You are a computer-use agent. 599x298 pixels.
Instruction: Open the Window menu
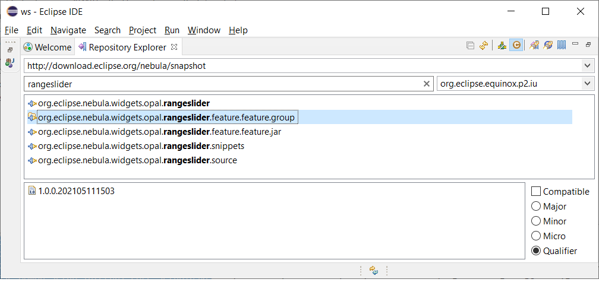[204, 30]
